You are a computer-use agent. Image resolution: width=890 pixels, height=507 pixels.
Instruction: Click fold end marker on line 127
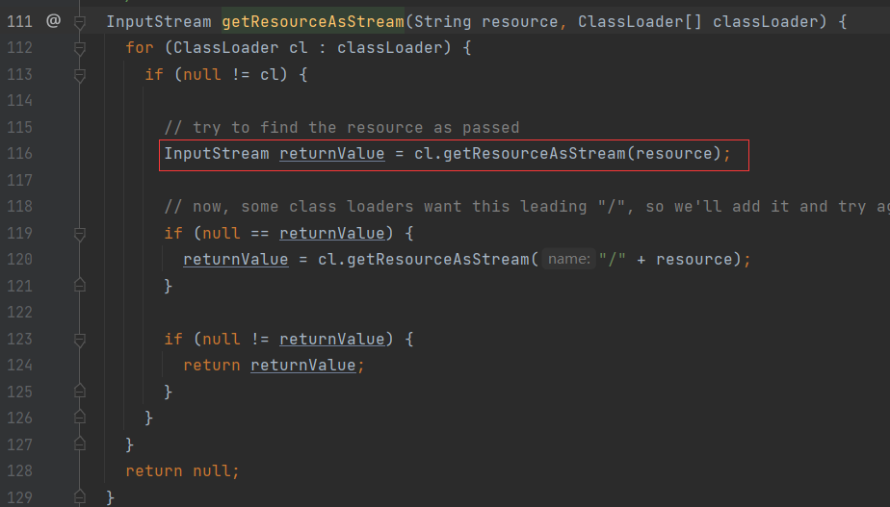tap(79, 444)
